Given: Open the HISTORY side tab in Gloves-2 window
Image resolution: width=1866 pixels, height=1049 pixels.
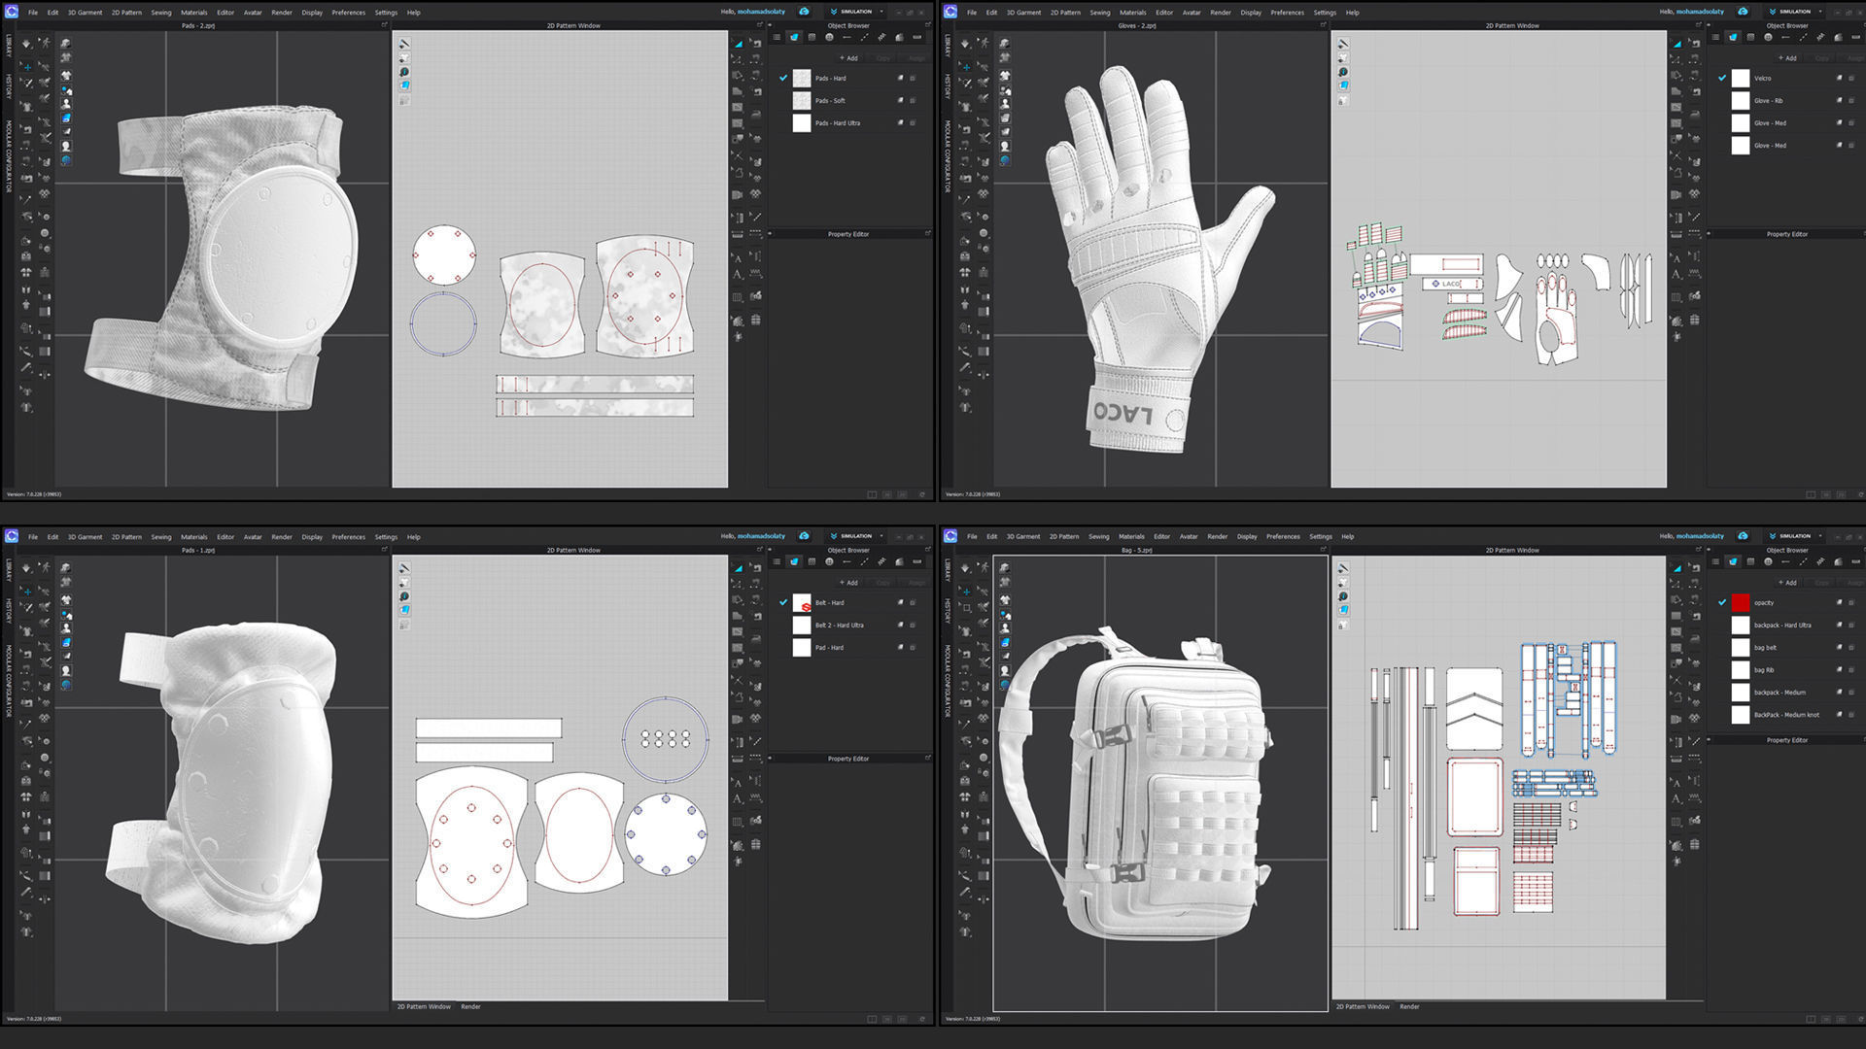Looking at the screenshot, I should coord(948,86).
